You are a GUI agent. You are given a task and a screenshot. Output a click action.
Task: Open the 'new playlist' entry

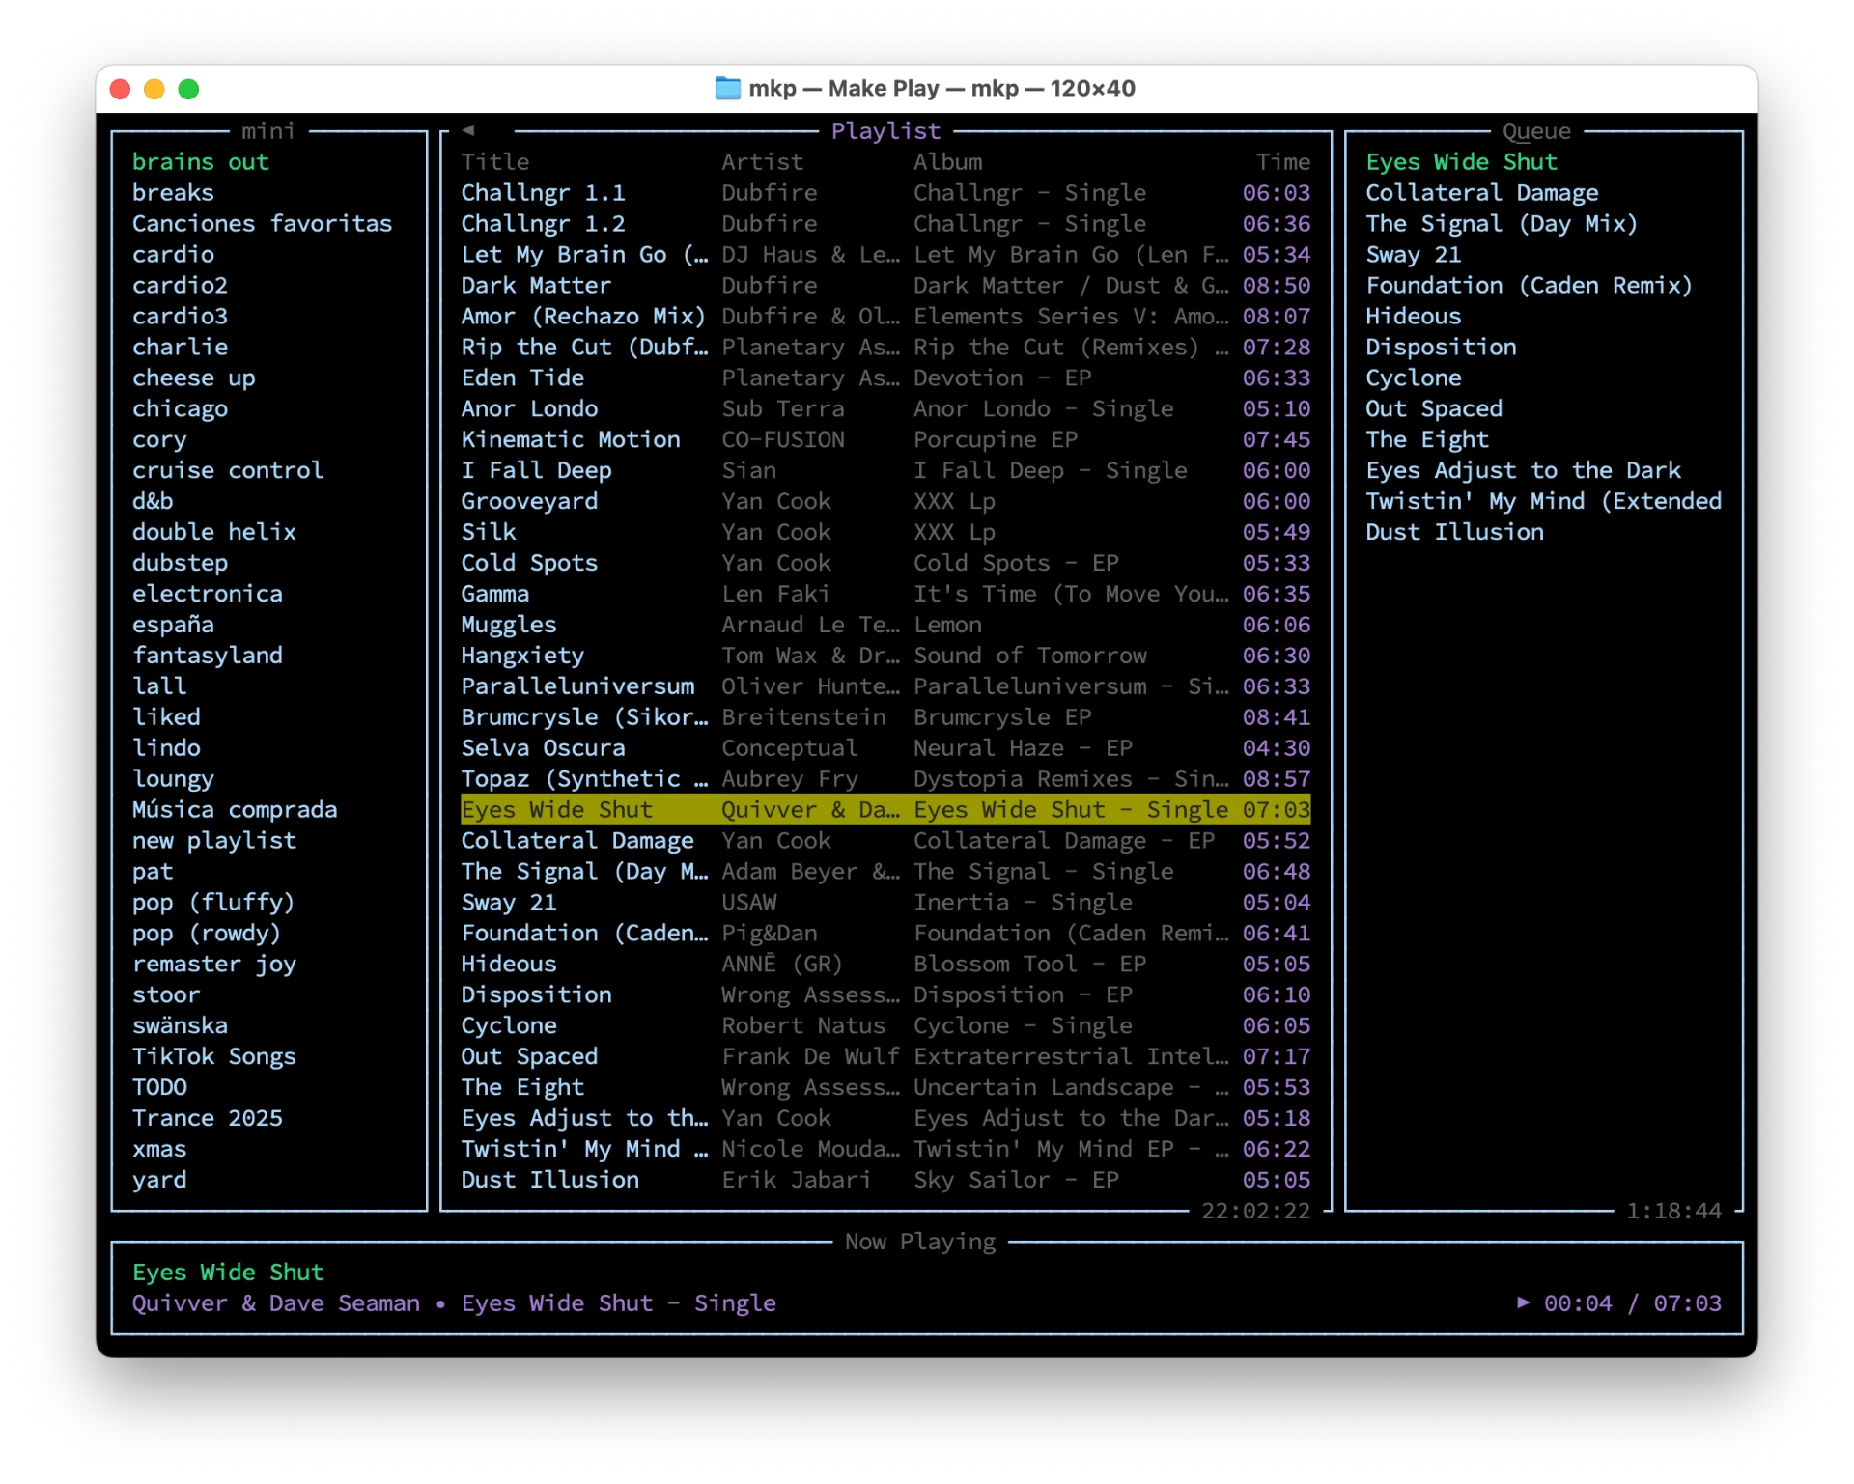pos(214,840)
